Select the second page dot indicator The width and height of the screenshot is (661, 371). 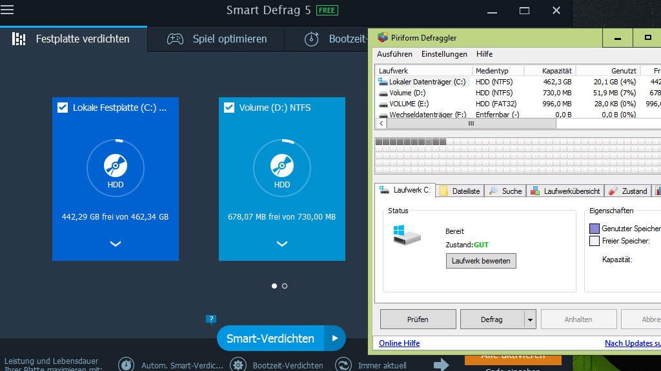(285, 286)
